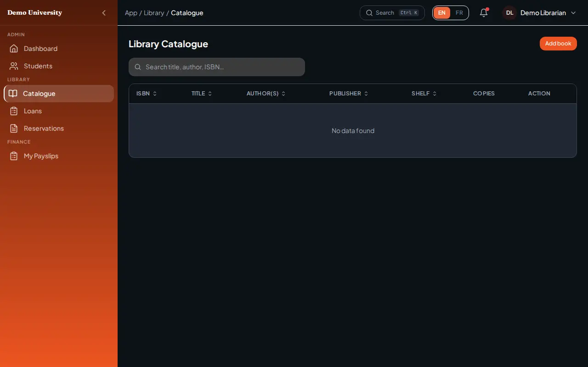Click the Students people icon

coord(14,66)
